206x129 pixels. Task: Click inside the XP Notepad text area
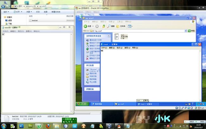(x=150, y=76)
